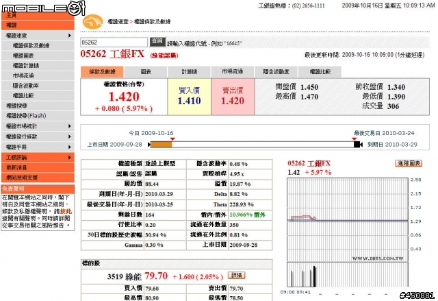Click the 成交量 value 306

[393, 106]
